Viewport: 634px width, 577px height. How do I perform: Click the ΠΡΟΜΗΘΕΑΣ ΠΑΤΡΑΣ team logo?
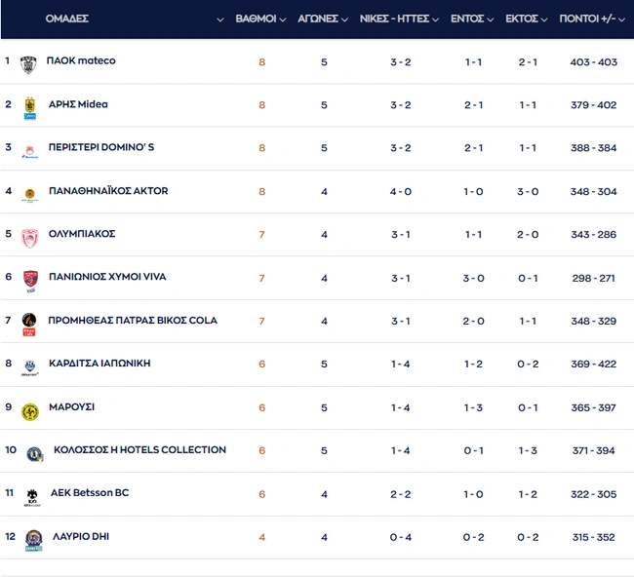pyautogui.click(x=29, y=324)
